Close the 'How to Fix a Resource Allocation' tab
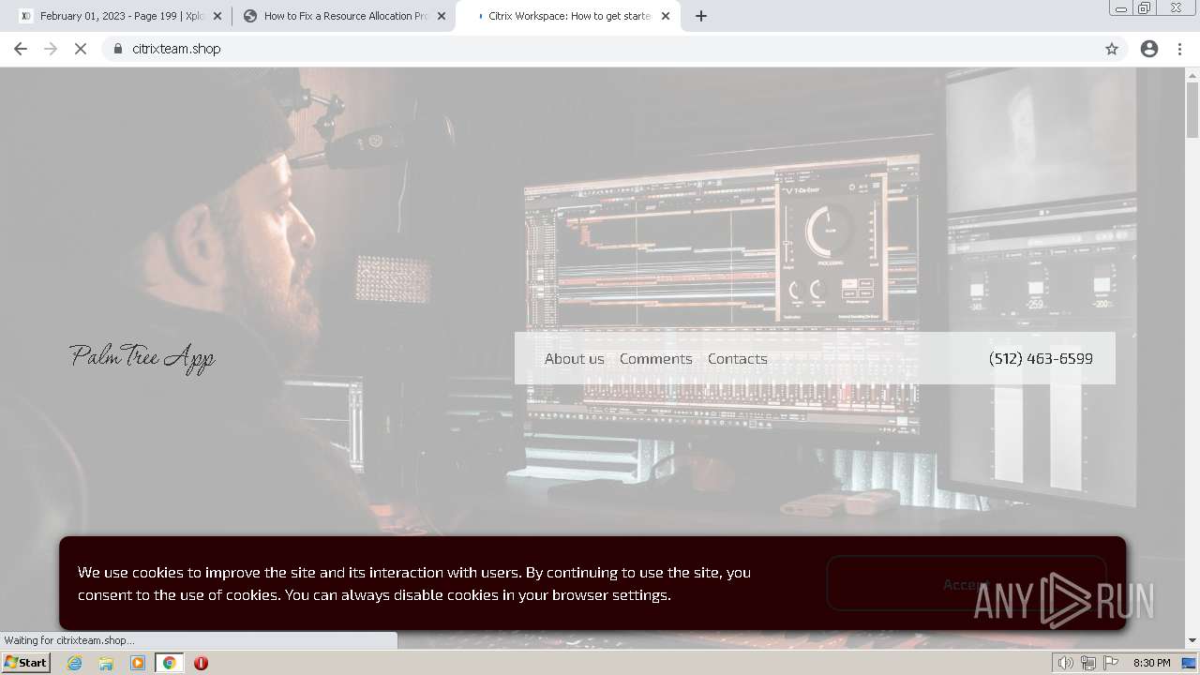The height and width of the screenshot is (675, 1200). (x=442, y=16)
